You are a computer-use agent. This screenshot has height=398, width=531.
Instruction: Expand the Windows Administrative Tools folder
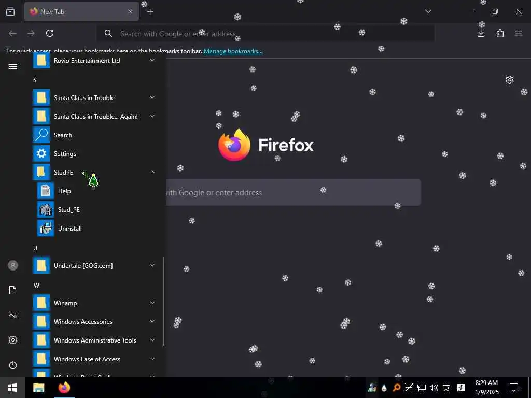[95, 340]
